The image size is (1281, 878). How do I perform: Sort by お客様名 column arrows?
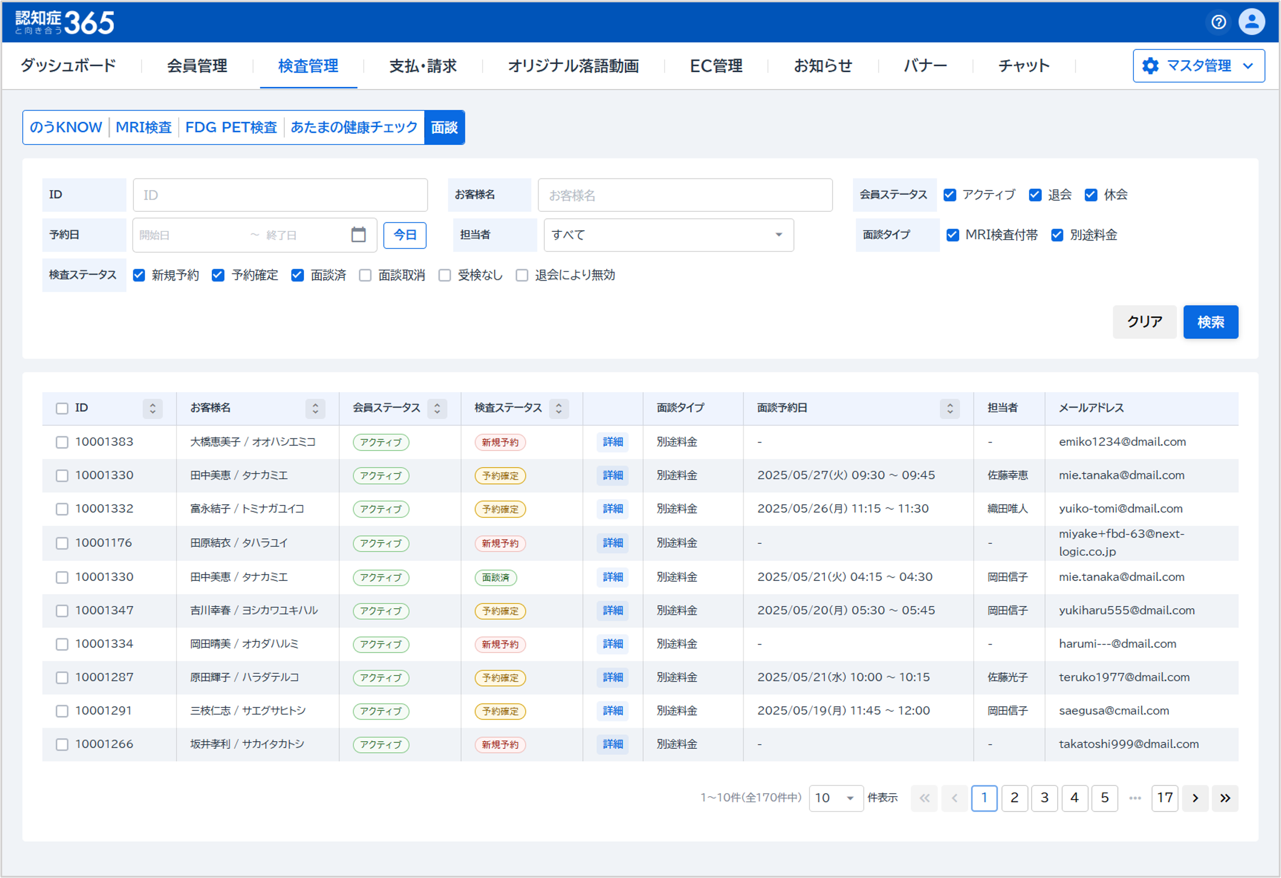point(315,408)
